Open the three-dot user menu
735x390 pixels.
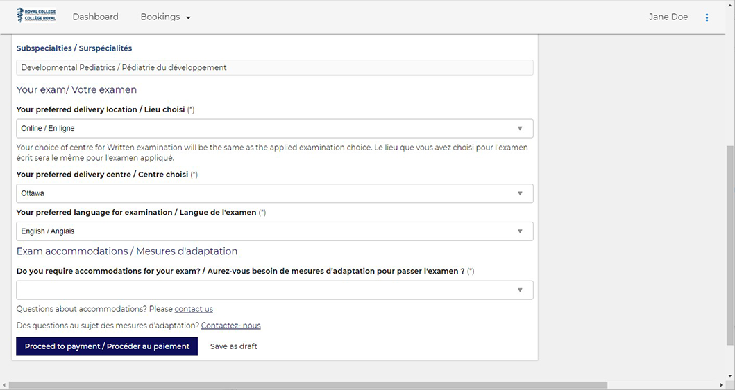(707, 17)
